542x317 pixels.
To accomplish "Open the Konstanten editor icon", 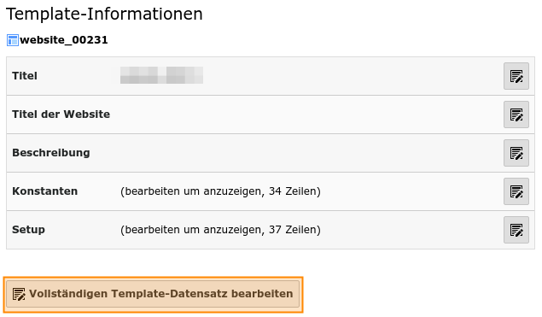I will click(x=516, y=191).
